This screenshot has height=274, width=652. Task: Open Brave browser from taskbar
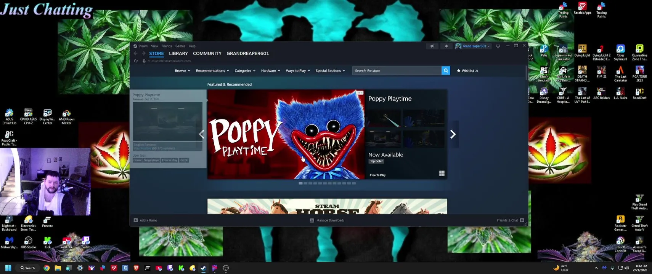click(136, 268)
